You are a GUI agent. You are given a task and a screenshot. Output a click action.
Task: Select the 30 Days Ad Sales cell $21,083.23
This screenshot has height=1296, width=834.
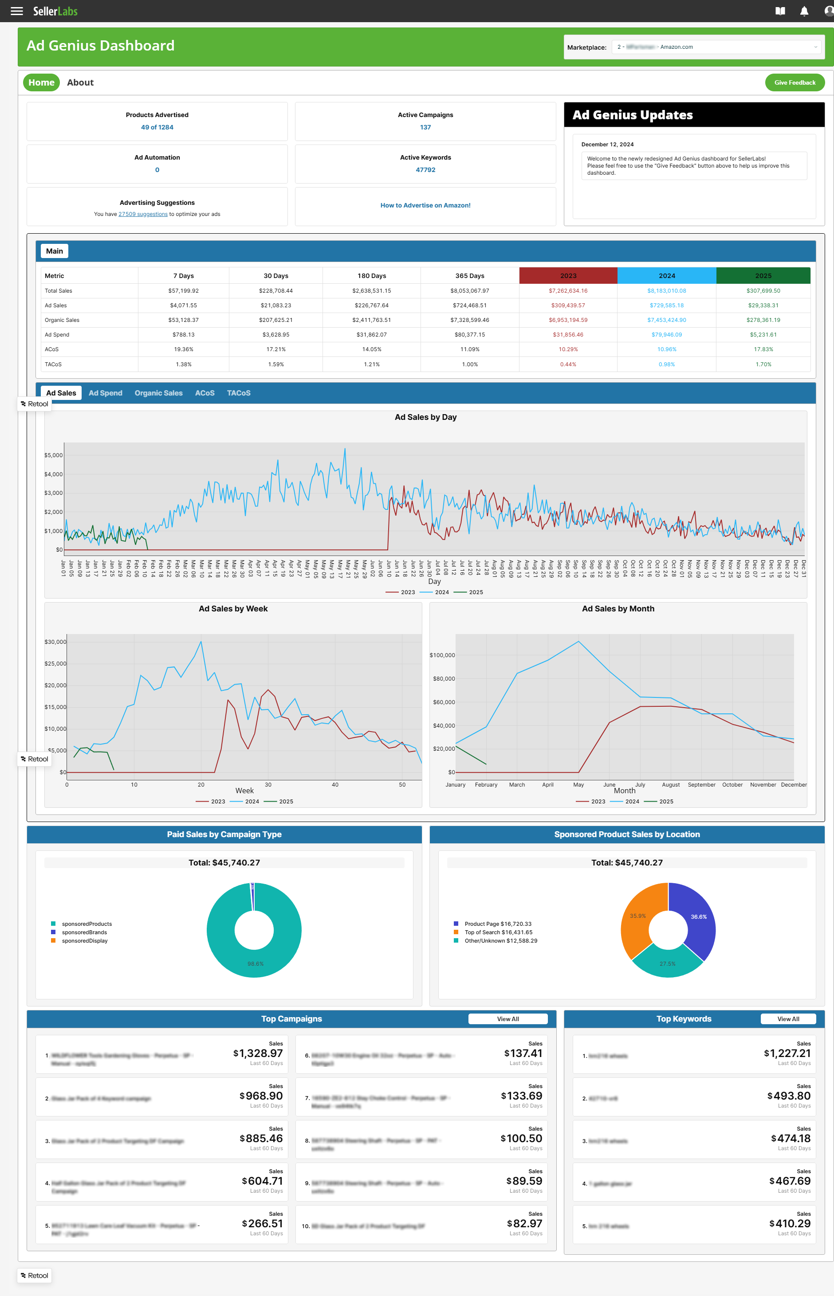point(275,305)
